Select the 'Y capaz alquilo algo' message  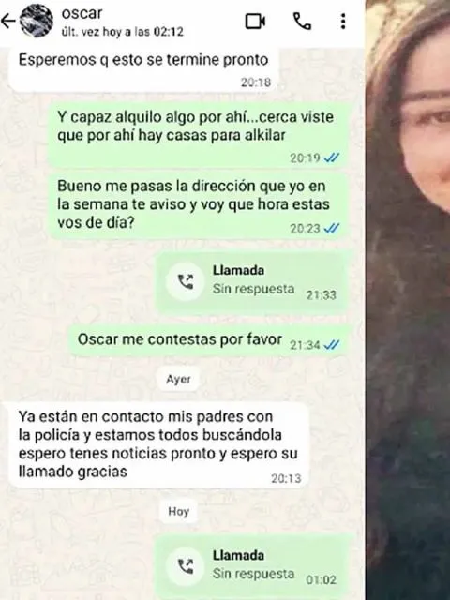pos(198,135)
